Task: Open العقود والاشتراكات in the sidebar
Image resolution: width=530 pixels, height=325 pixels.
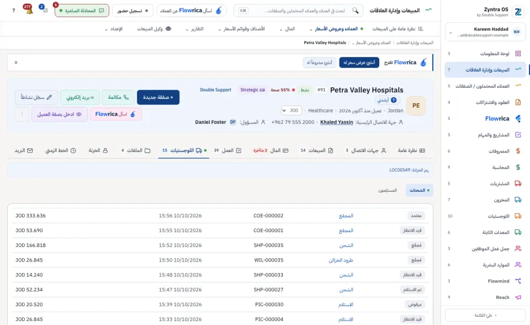Action: [485, 102]
